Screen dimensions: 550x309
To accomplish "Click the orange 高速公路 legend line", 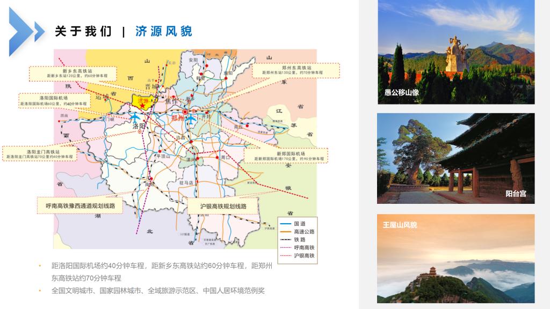I will 285,232.
